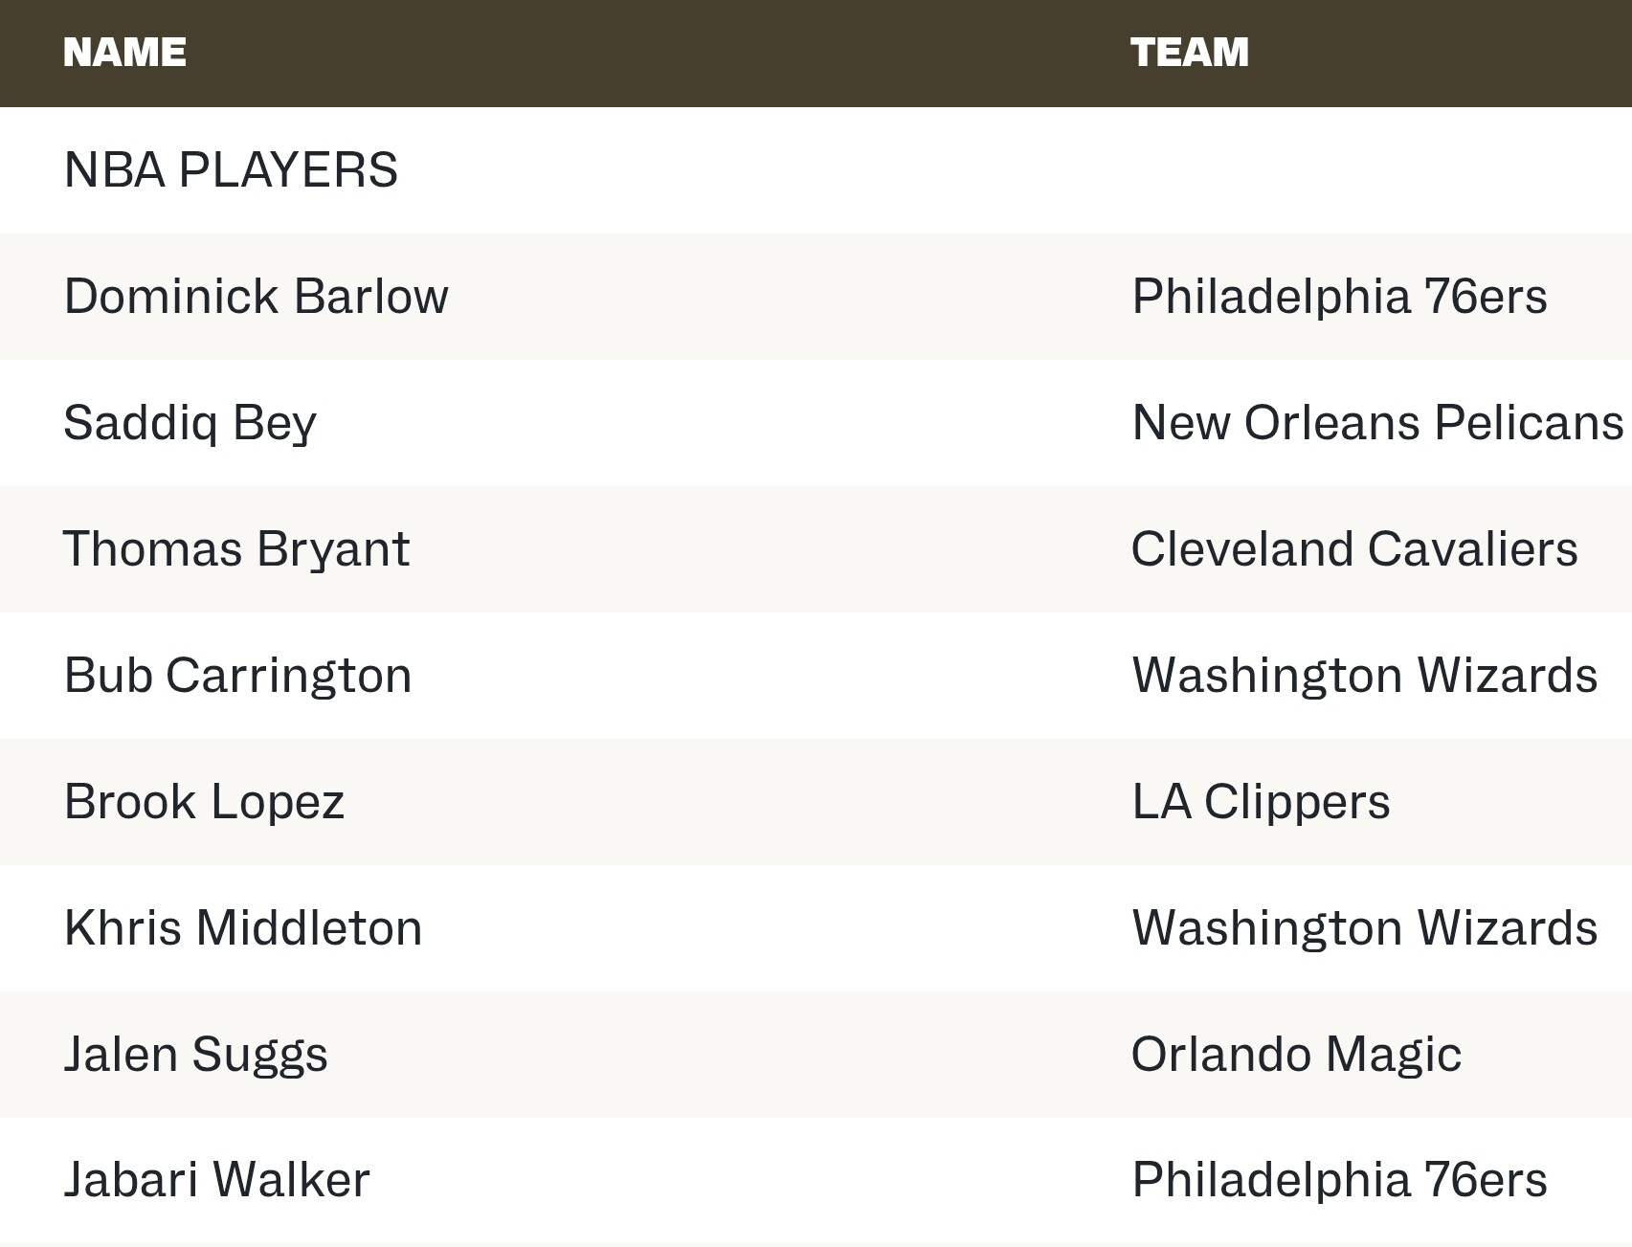
Task: Click Washington Wizards next to Khris Middleton
Action: tap(1365, 928)
